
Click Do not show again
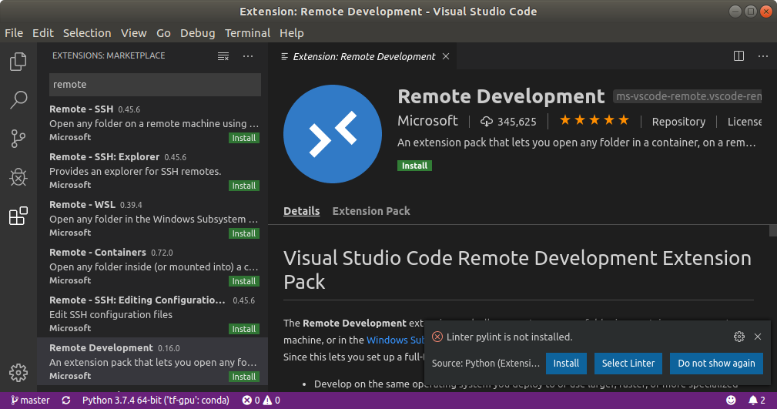(716, 364)
